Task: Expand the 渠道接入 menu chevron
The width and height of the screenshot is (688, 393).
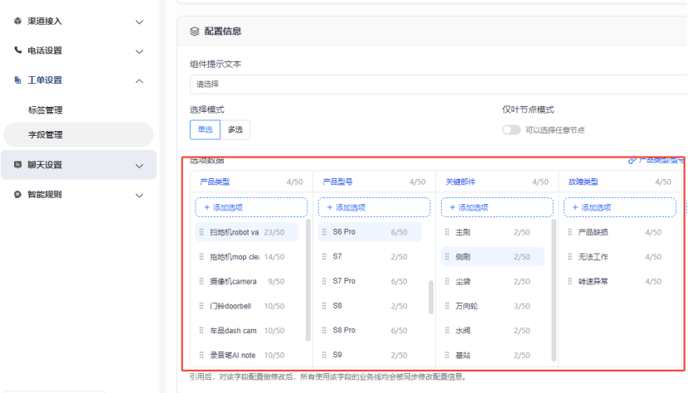Action: point(139,22)
